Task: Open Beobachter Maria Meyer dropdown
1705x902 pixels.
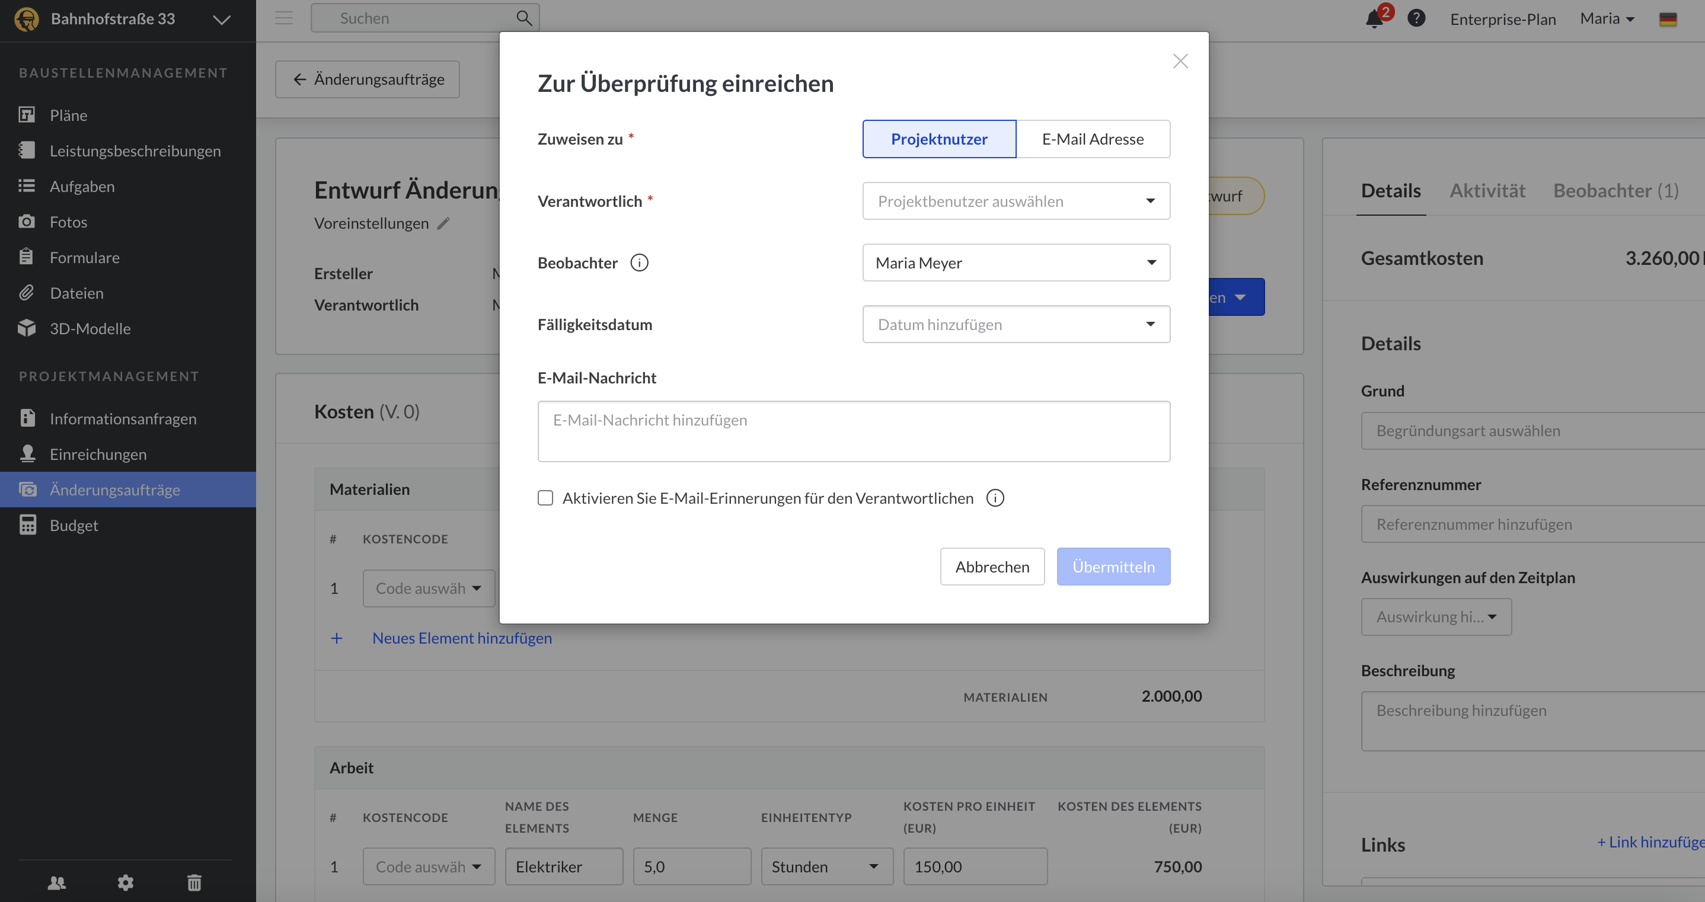Action: 1016,263
